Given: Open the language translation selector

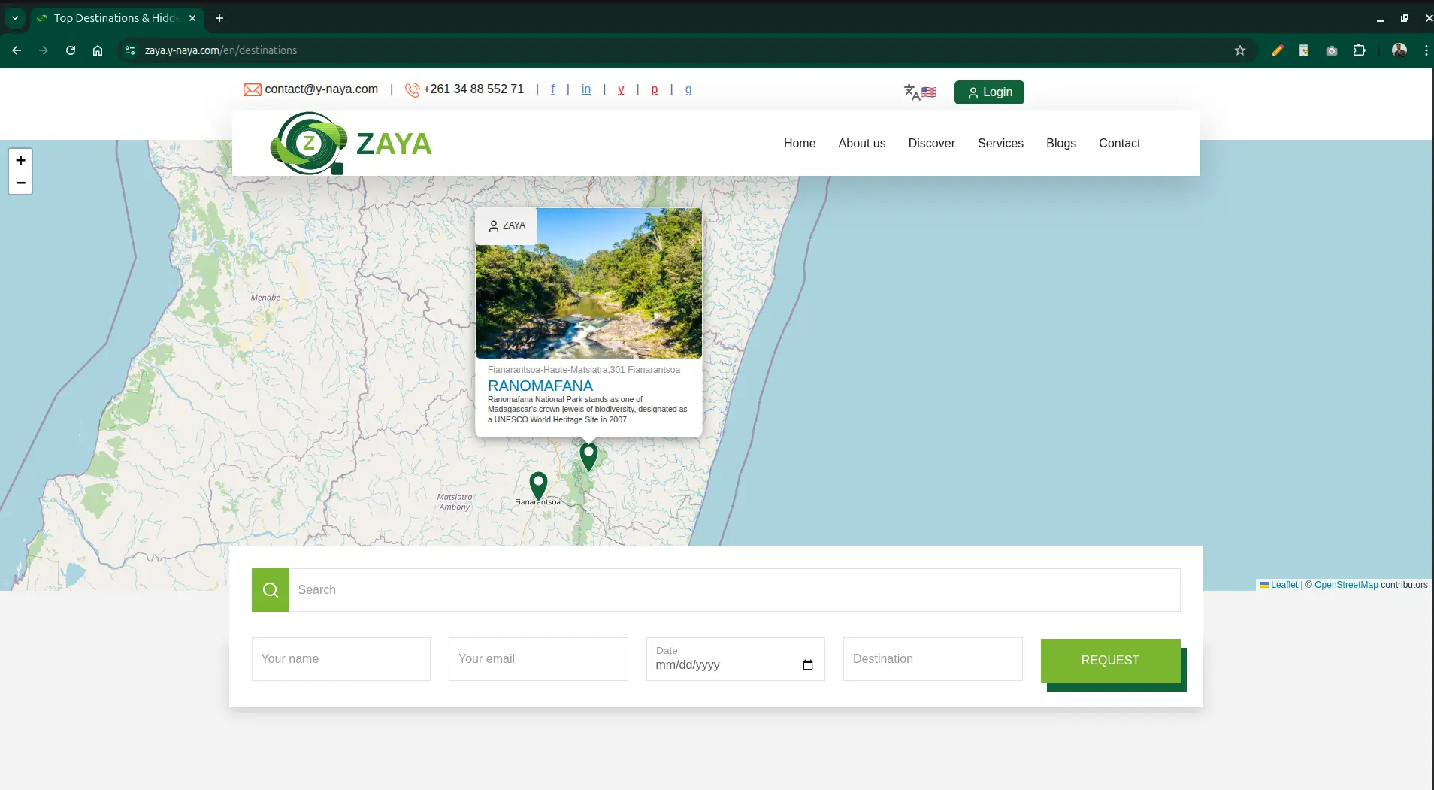Looking at the screenshot, I should [919, 92].
